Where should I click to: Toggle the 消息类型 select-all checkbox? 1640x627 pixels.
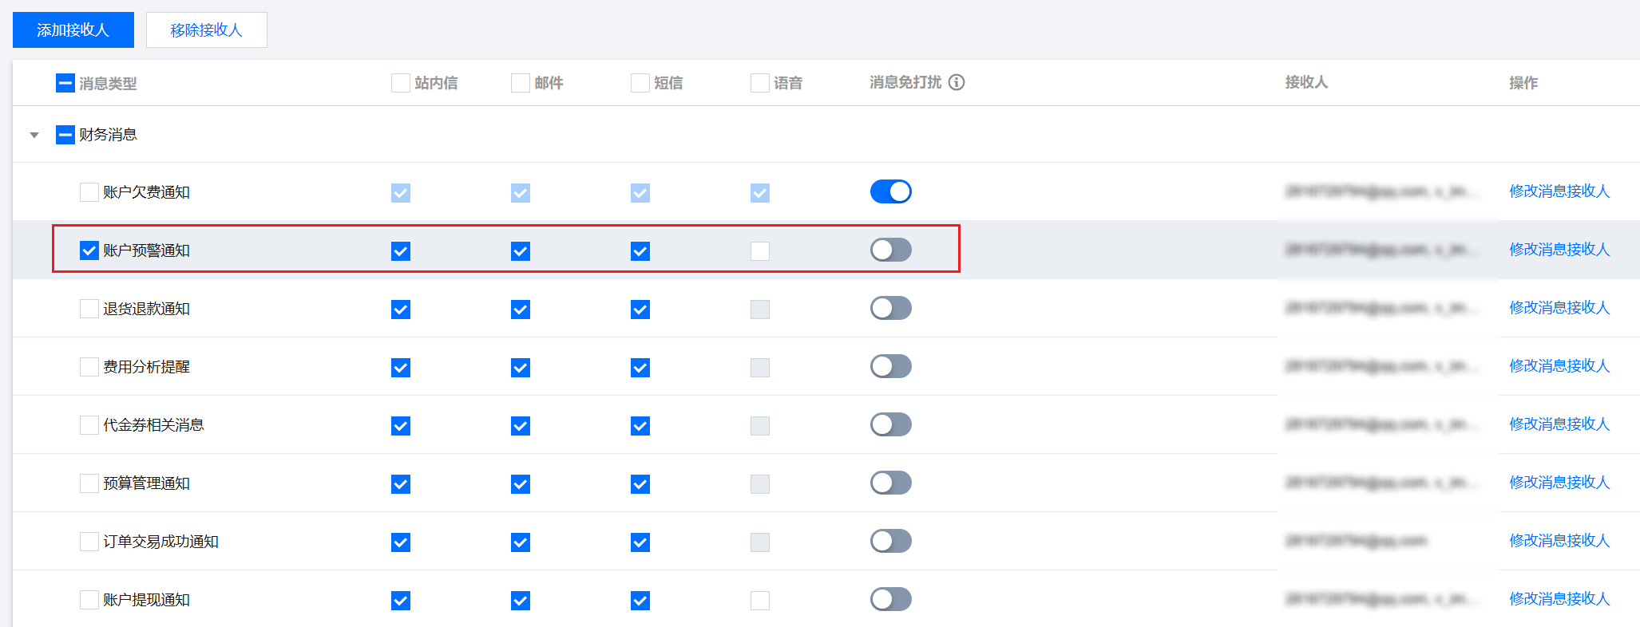(x=65, y=83)
